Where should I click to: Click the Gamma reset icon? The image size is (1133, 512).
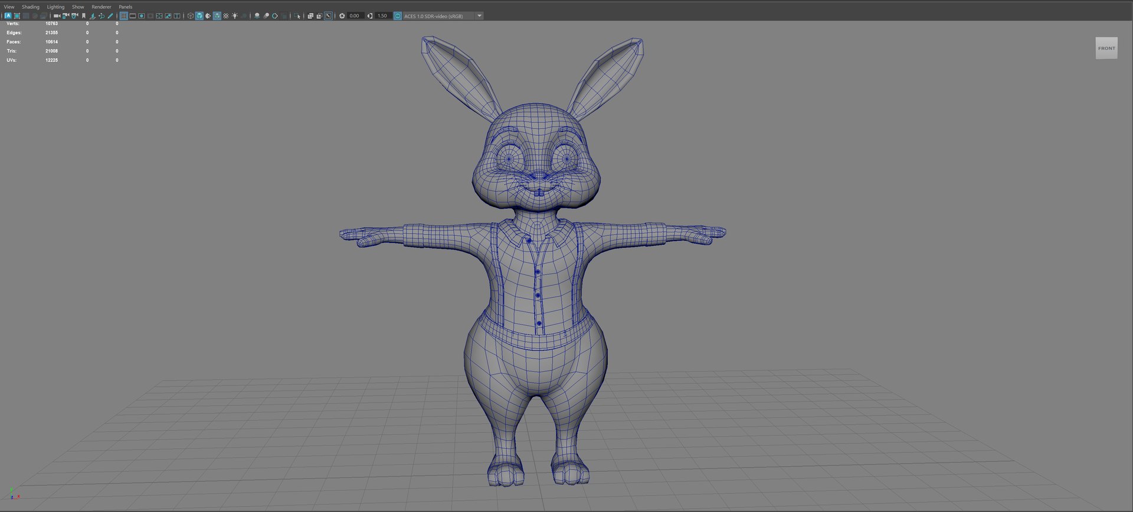tap(370, 16)
